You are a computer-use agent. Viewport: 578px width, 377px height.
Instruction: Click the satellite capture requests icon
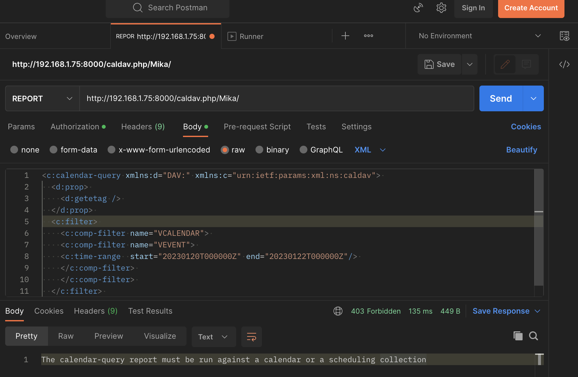(x=418, y=8)
